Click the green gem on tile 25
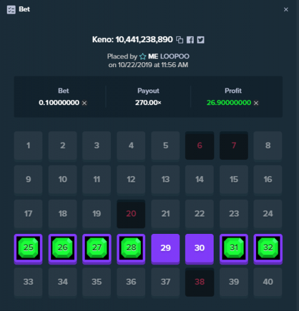 pos(28,248)
